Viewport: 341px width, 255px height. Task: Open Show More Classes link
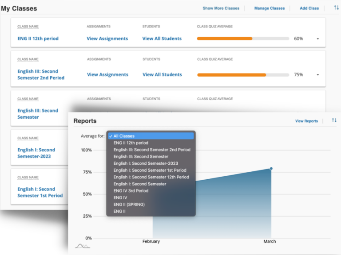coord(221,8)
